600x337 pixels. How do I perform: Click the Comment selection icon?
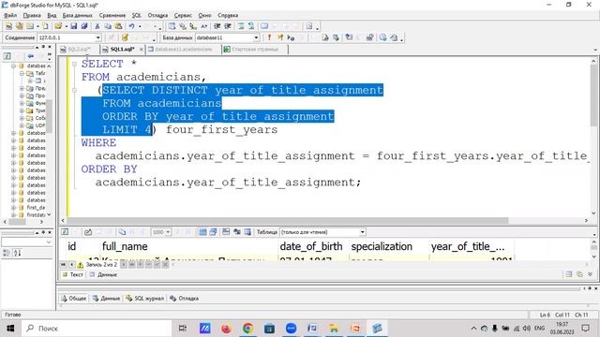[x=241, y=26]
